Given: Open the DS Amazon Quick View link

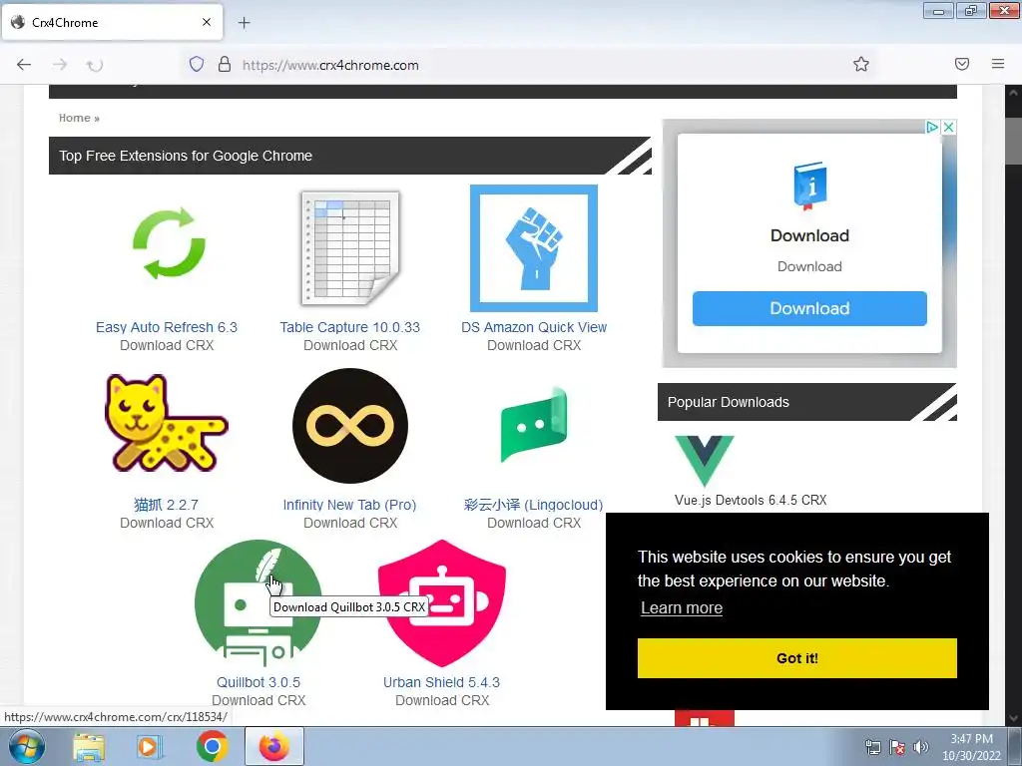Looking at the screenshot, I should tap(534, 327).
